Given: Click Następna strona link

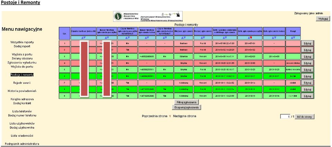Looking at the screenshot, I should [184, 116].
